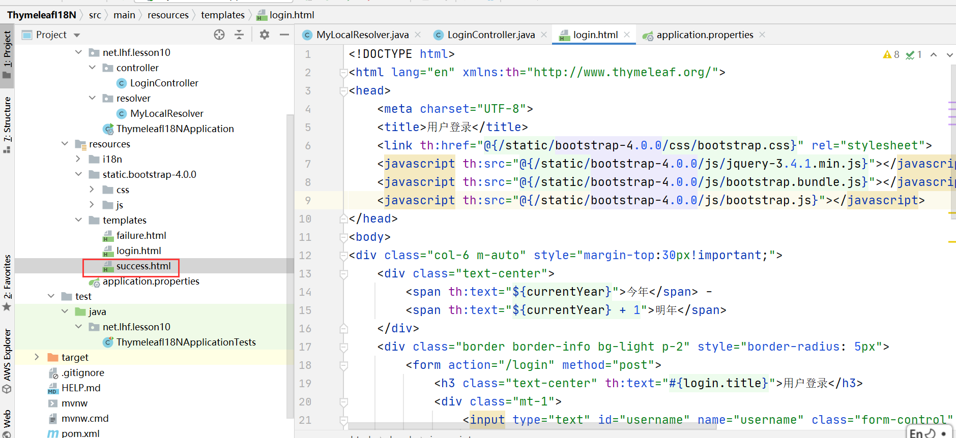This screenshot has height=438, width=956.
Task: Collapse the controller package
Action: pos(92,68)
